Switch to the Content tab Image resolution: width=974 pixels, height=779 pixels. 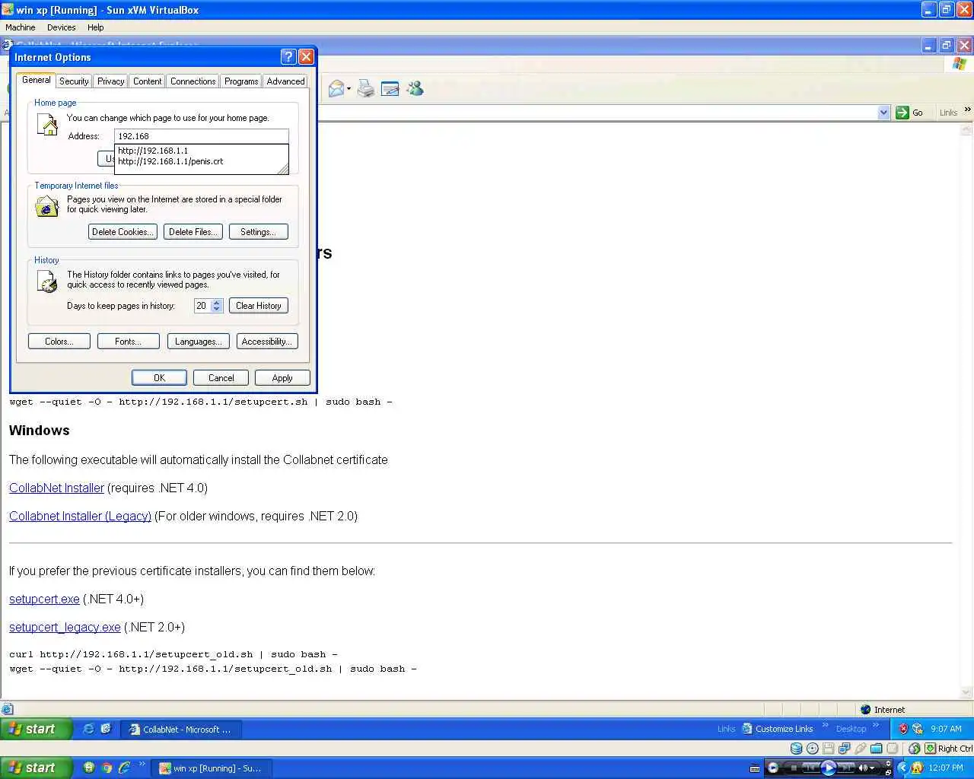tap(147, 81)
